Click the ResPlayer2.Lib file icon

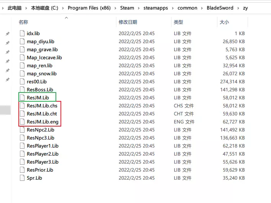[x=22, y=154]
